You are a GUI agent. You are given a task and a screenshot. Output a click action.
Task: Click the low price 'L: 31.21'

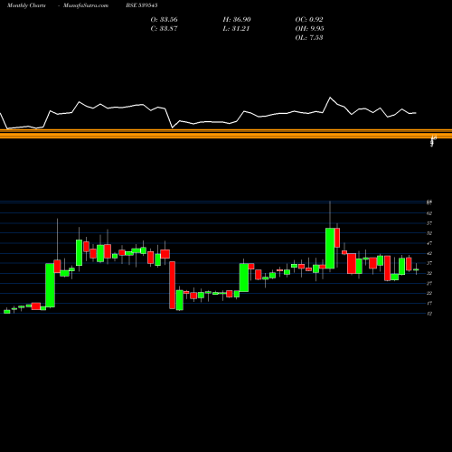[x=236, y=29]
